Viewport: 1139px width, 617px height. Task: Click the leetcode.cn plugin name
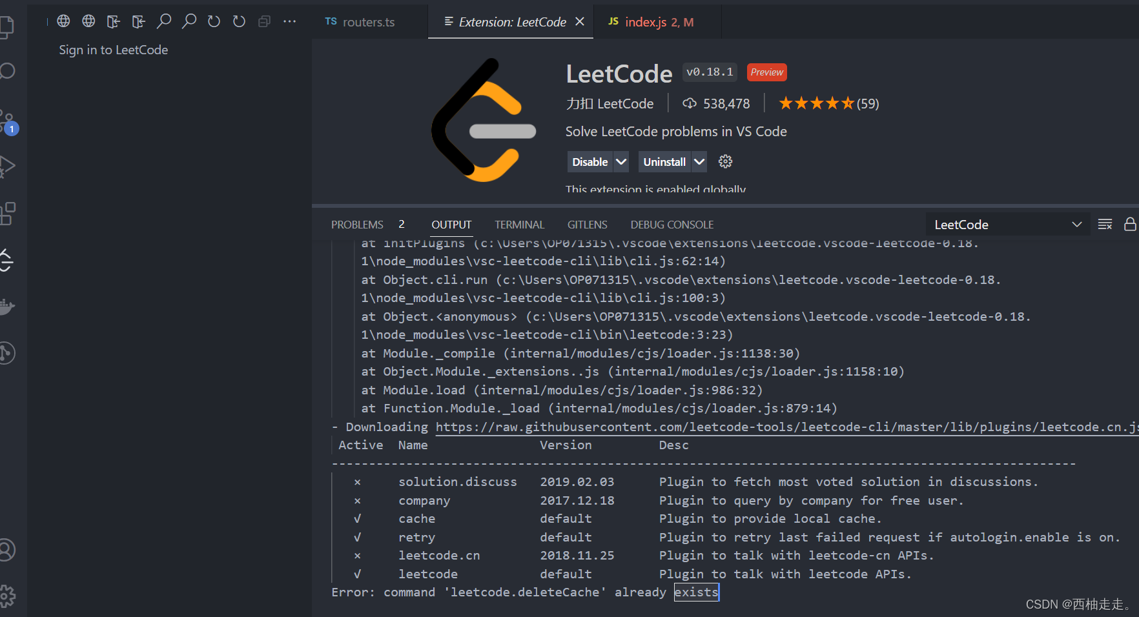[x=439, y=556]
